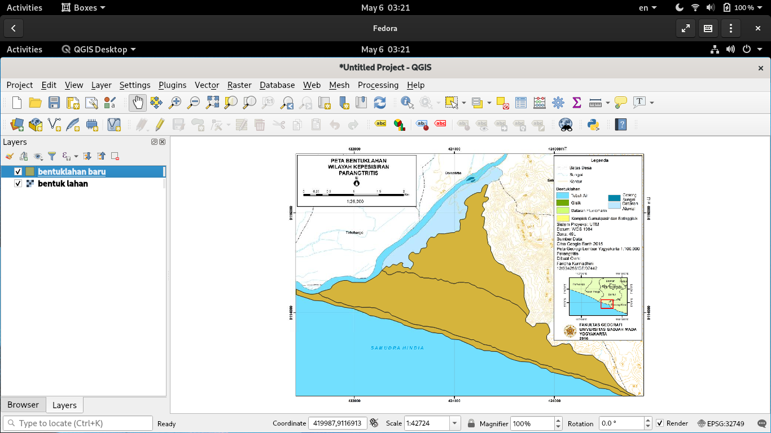Hide the bentuklahan baru layer
The width and height of the screenshot is (771, 433).
point(17,171)
